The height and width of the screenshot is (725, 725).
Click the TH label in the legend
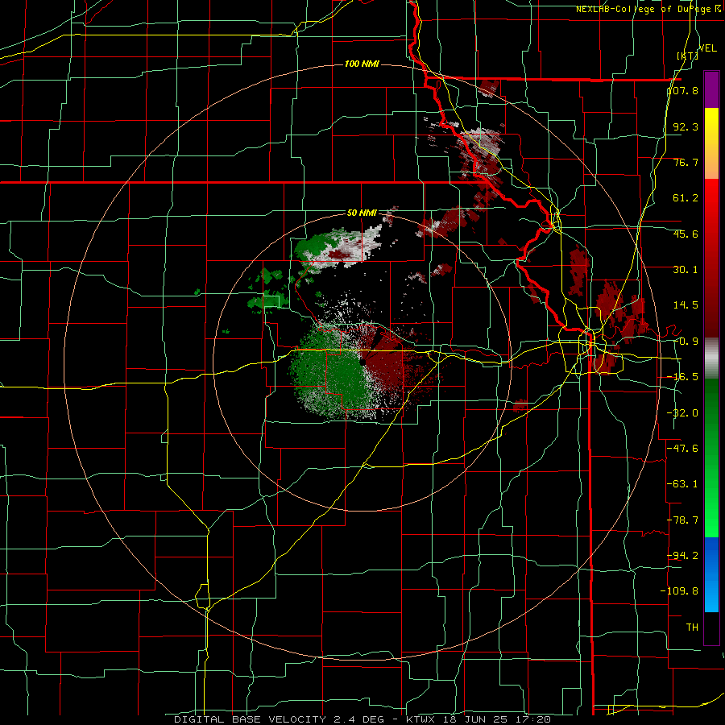(x=692, y=627)
